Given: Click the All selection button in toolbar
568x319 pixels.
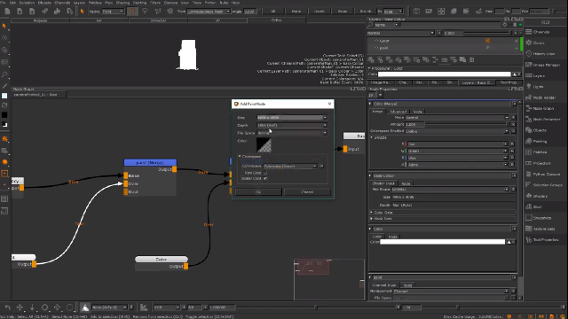Looking at the screenshot, I should [272, 12].
